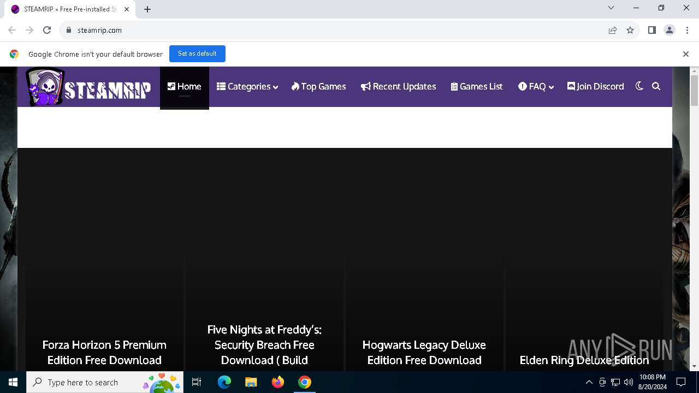Select the STEAMRIP browser tab
Screen dimensions: 699x393
70,9
